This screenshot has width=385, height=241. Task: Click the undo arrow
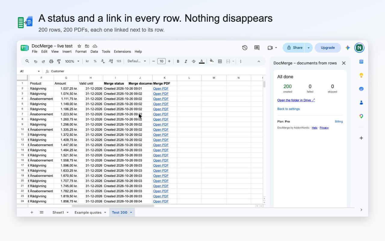35,61
